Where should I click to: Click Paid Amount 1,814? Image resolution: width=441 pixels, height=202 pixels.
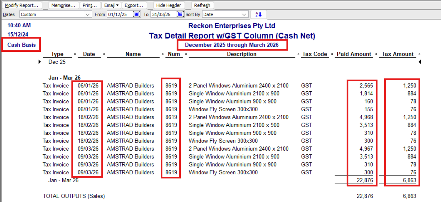(x=366, y=94)
